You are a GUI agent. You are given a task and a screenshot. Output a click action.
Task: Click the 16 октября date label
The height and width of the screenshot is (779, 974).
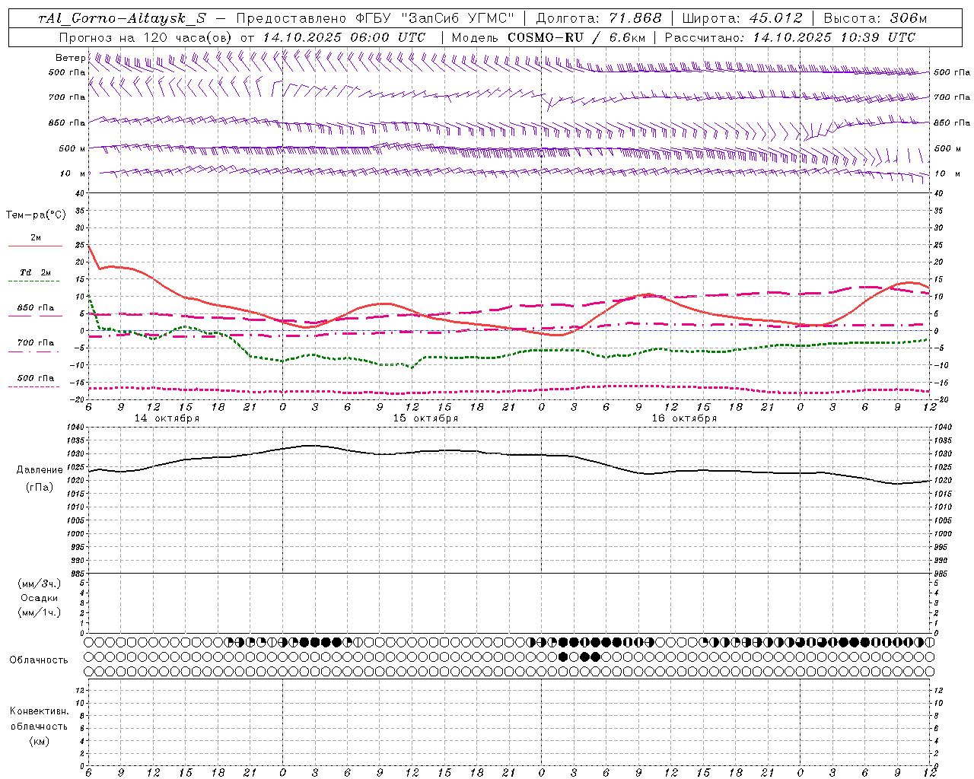pos(684,418)
